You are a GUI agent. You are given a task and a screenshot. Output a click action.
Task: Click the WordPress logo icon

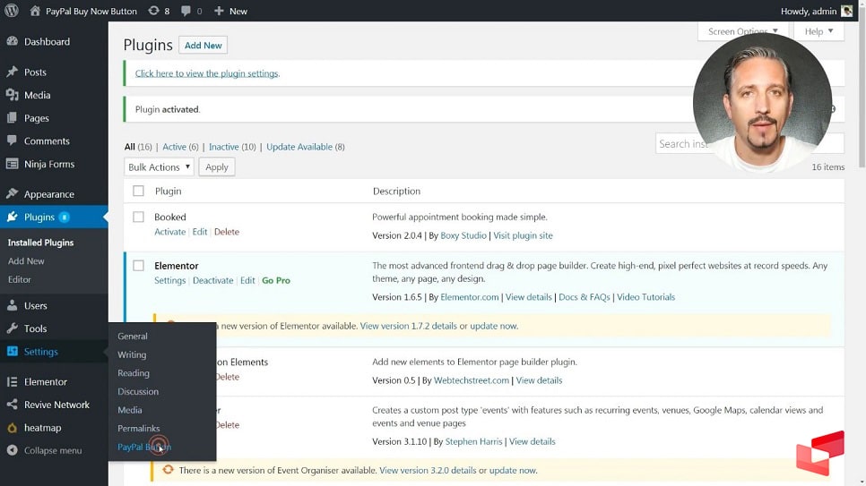(x=11, y=11)
